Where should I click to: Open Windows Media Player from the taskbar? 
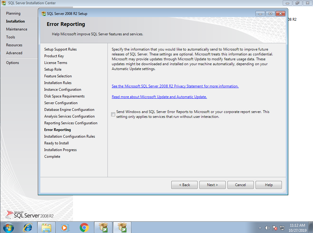pyautogui.click(x=65, y=228)
